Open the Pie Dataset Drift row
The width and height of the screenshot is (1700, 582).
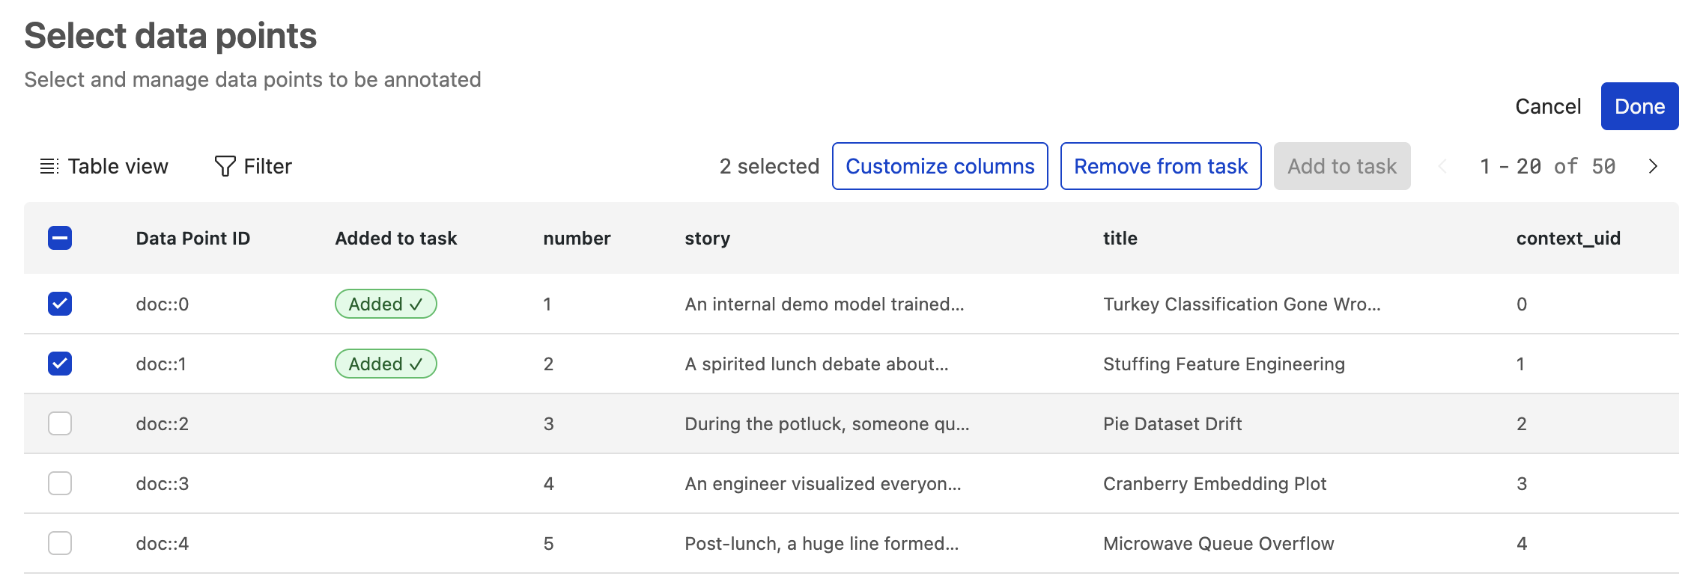[x=1172, y=423]
